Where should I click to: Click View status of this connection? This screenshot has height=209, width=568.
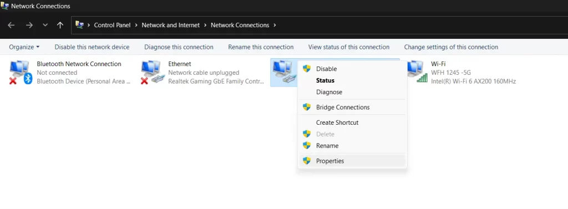tap(349, 47)
